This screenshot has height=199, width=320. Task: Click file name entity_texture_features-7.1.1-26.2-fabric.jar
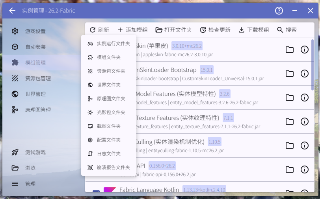(x=216, y=127)
